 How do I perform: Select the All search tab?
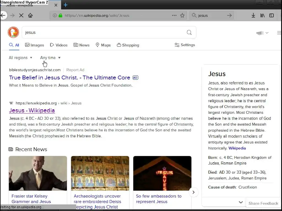coord(14,45)
